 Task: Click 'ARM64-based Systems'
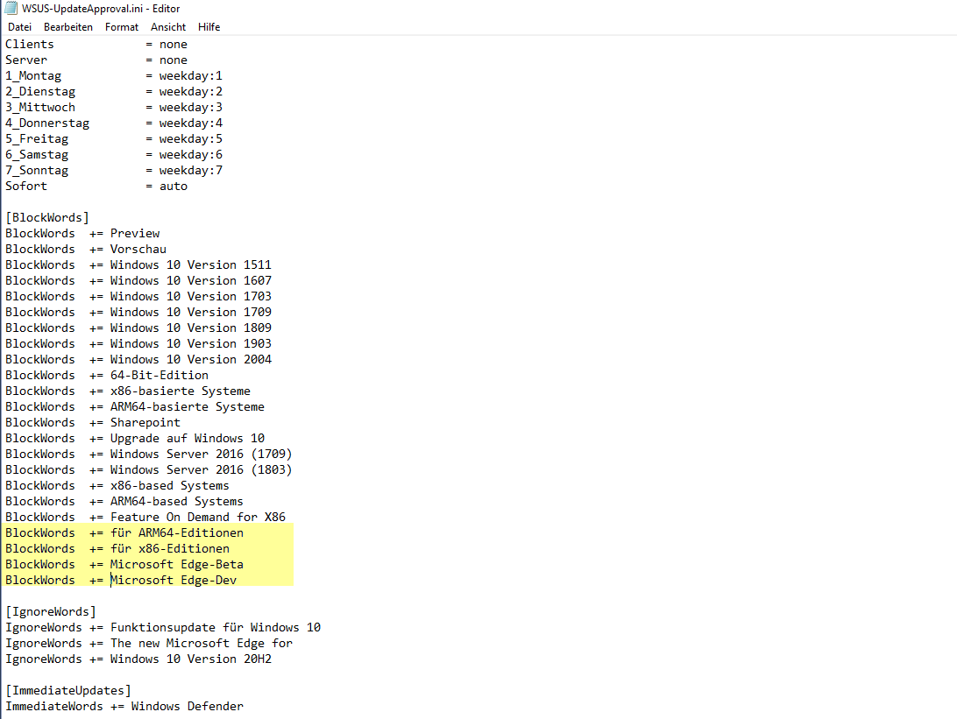(176, 502)
